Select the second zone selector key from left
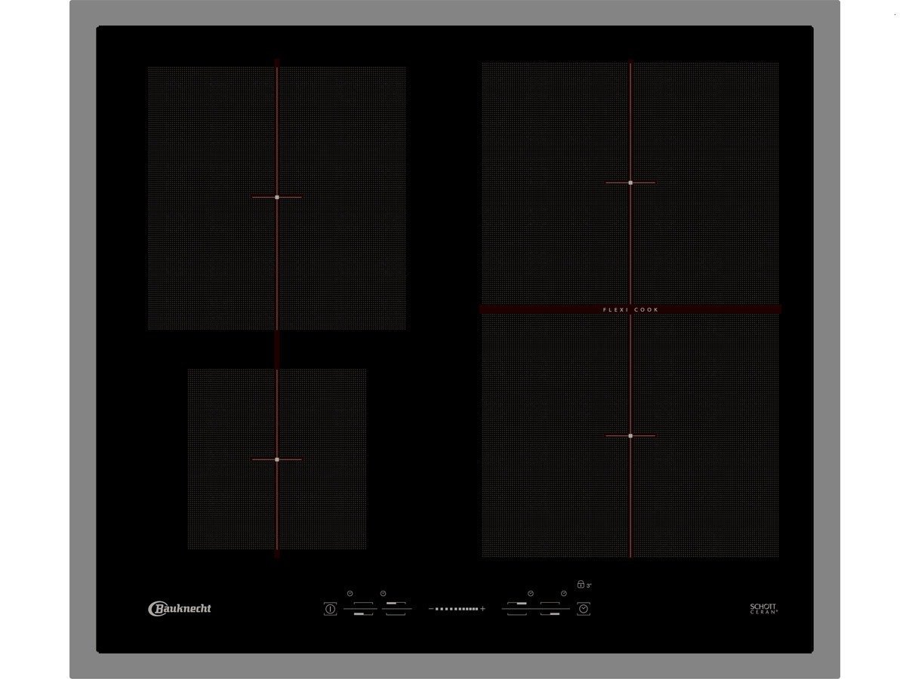 [396, 609]
